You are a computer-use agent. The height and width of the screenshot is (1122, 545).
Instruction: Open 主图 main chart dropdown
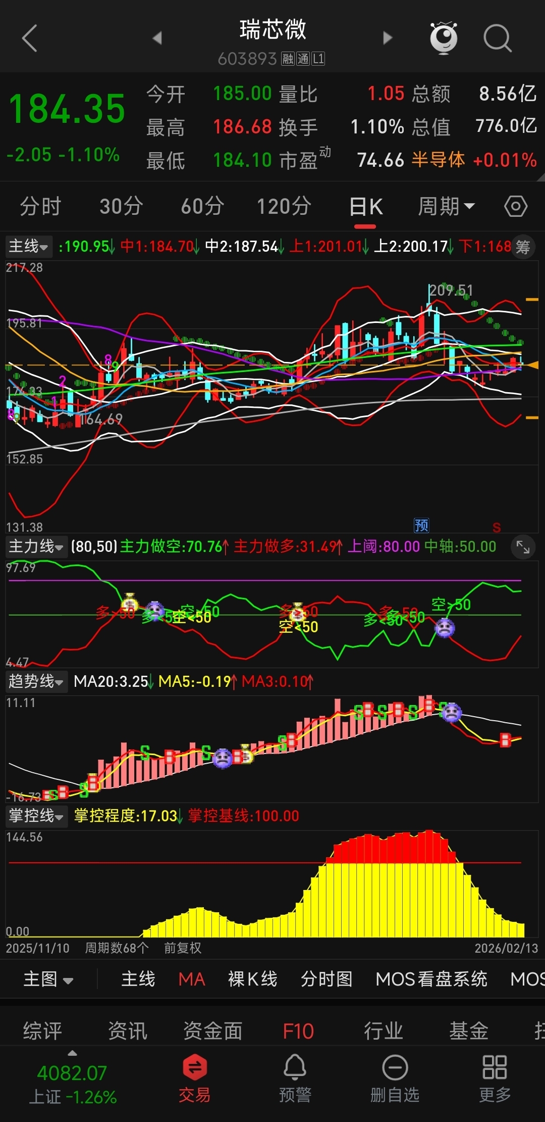tap(48, 979)
